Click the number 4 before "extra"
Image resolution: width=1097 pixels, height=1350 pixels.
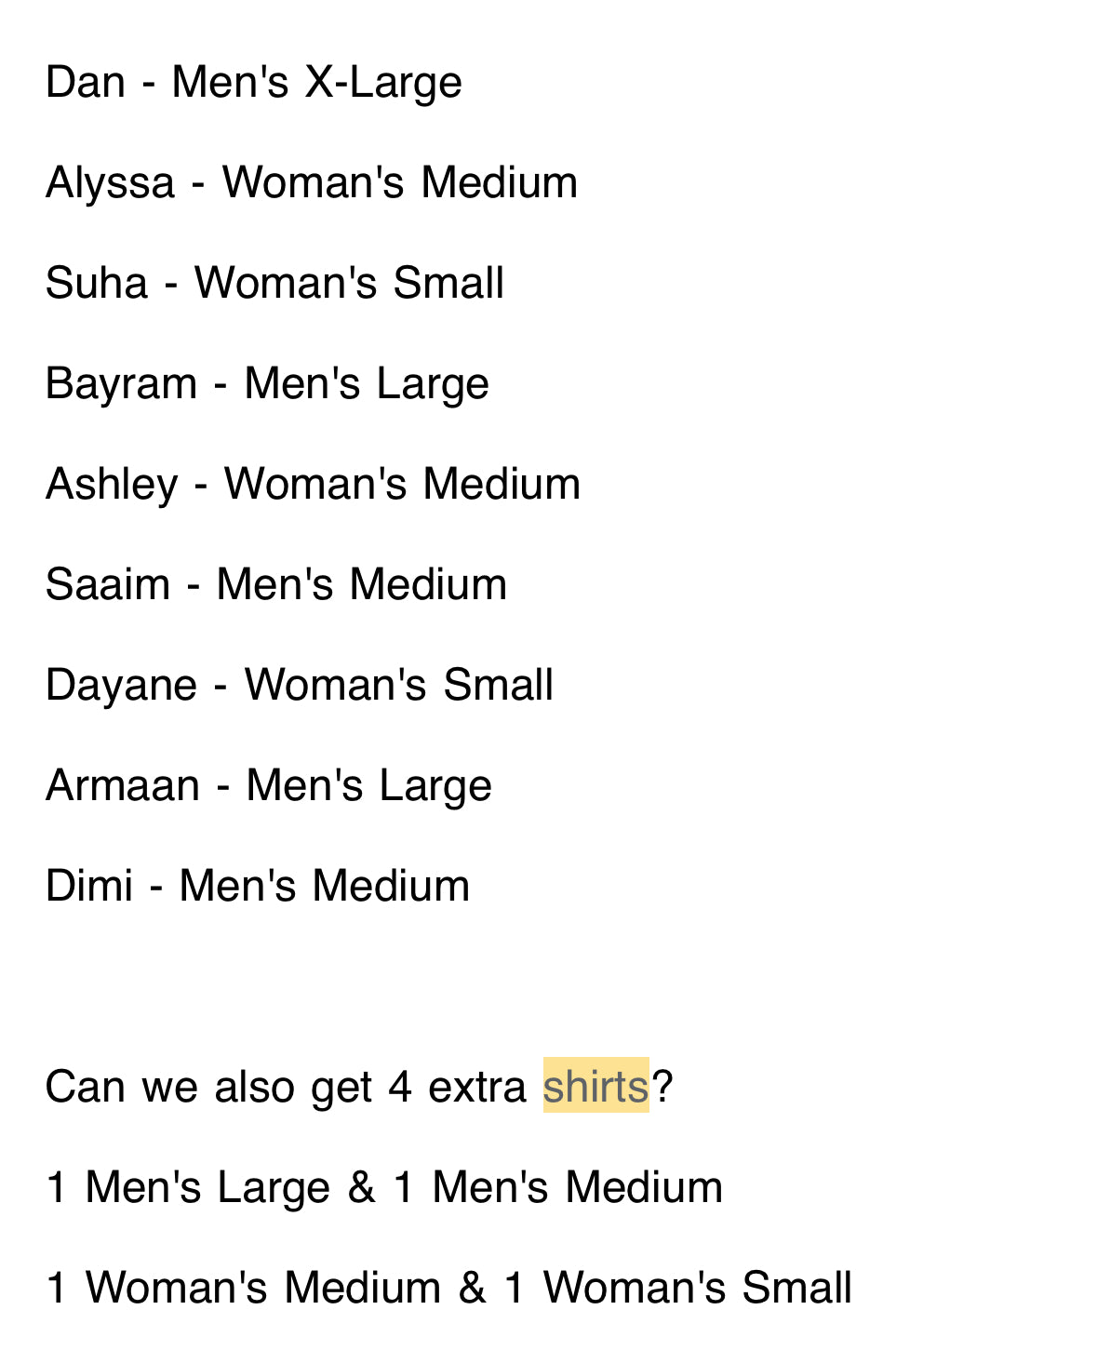pos(400,1086)
